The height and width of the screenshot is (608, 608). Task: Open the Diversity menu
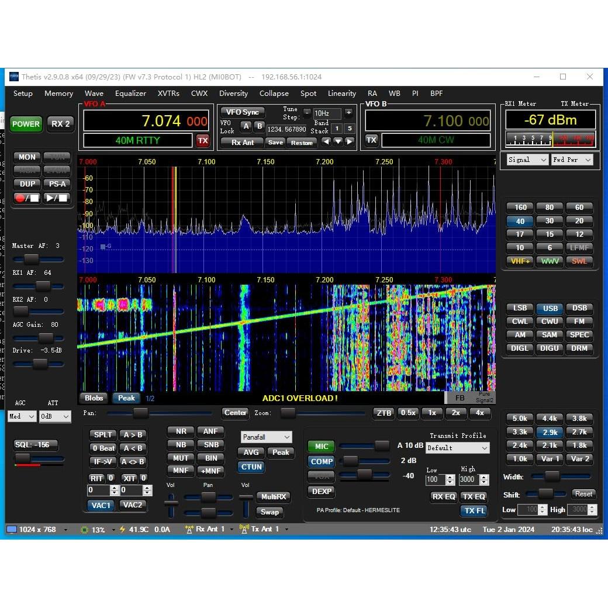[233, 94]
